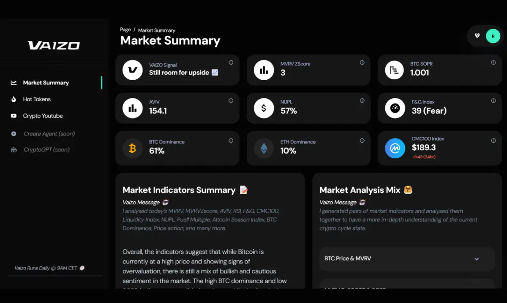The width and height of the screenshot is (507, 303).
Task: Click the VAIZO logo in sidebar
Action: tap(54, 46)
